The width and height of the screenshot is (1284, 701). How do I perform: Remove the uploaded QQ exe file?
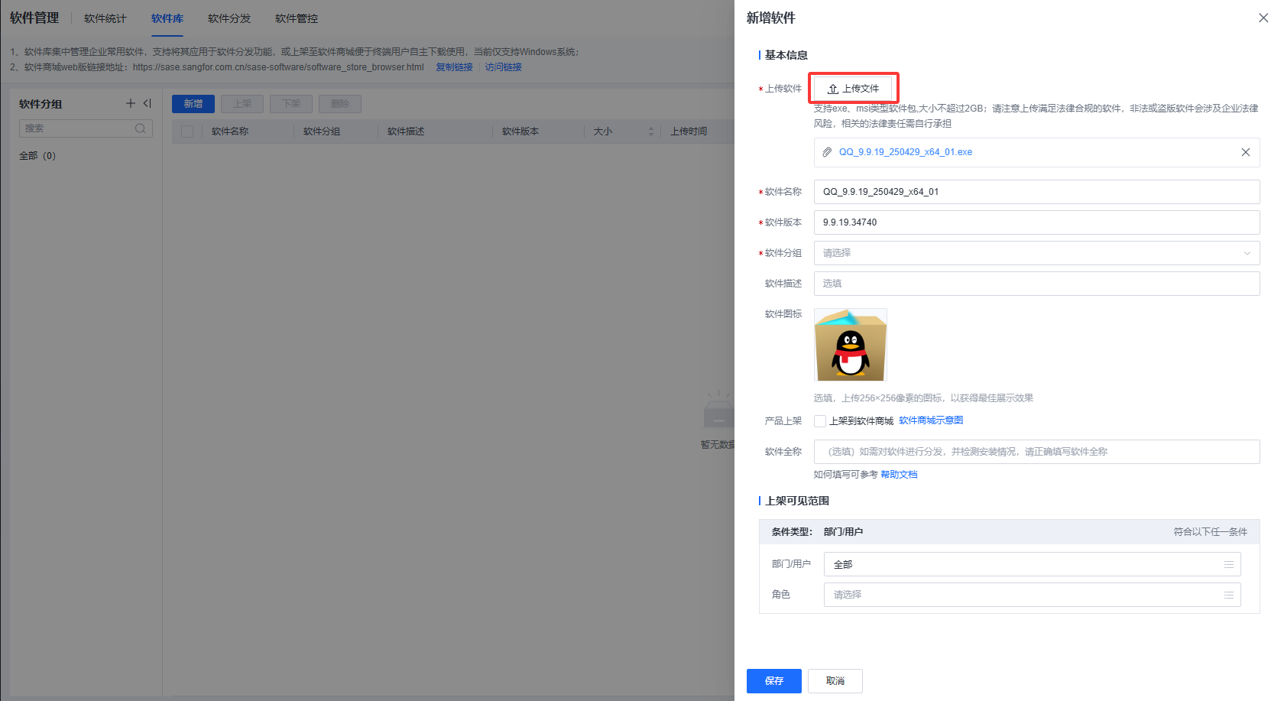[x=1246, y=152]
